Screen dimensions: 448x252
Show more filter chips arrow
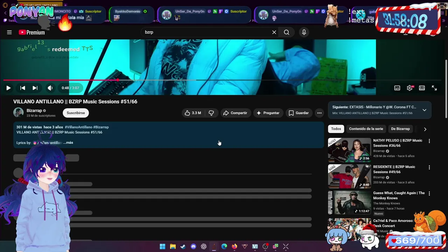pos(425,129)
